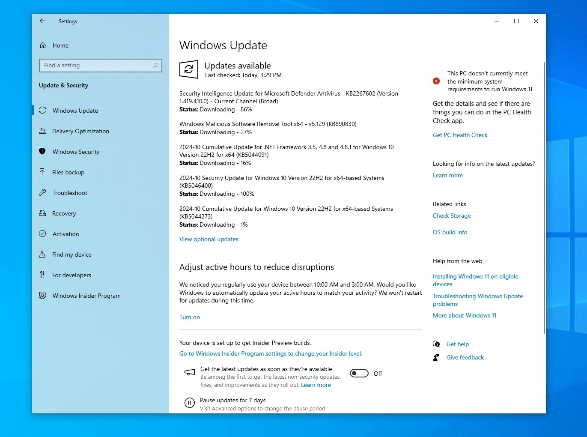Click the .NET Framework KB5044091 update entry
Viewport: 587px width, 437px height.
click(x=286, y=151)
